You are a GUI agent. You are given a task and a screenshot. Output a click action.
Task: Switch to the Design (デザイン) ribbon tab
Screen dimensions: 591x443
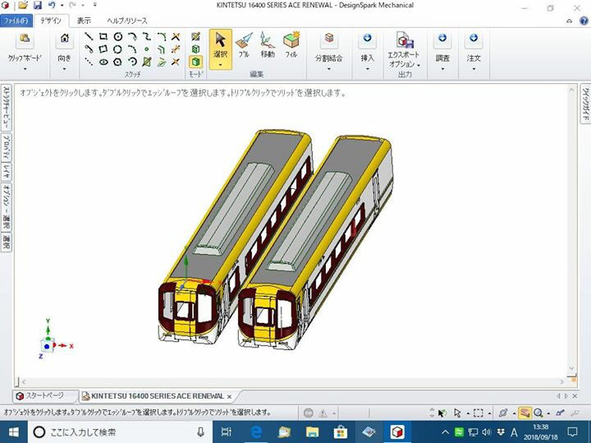51,21
